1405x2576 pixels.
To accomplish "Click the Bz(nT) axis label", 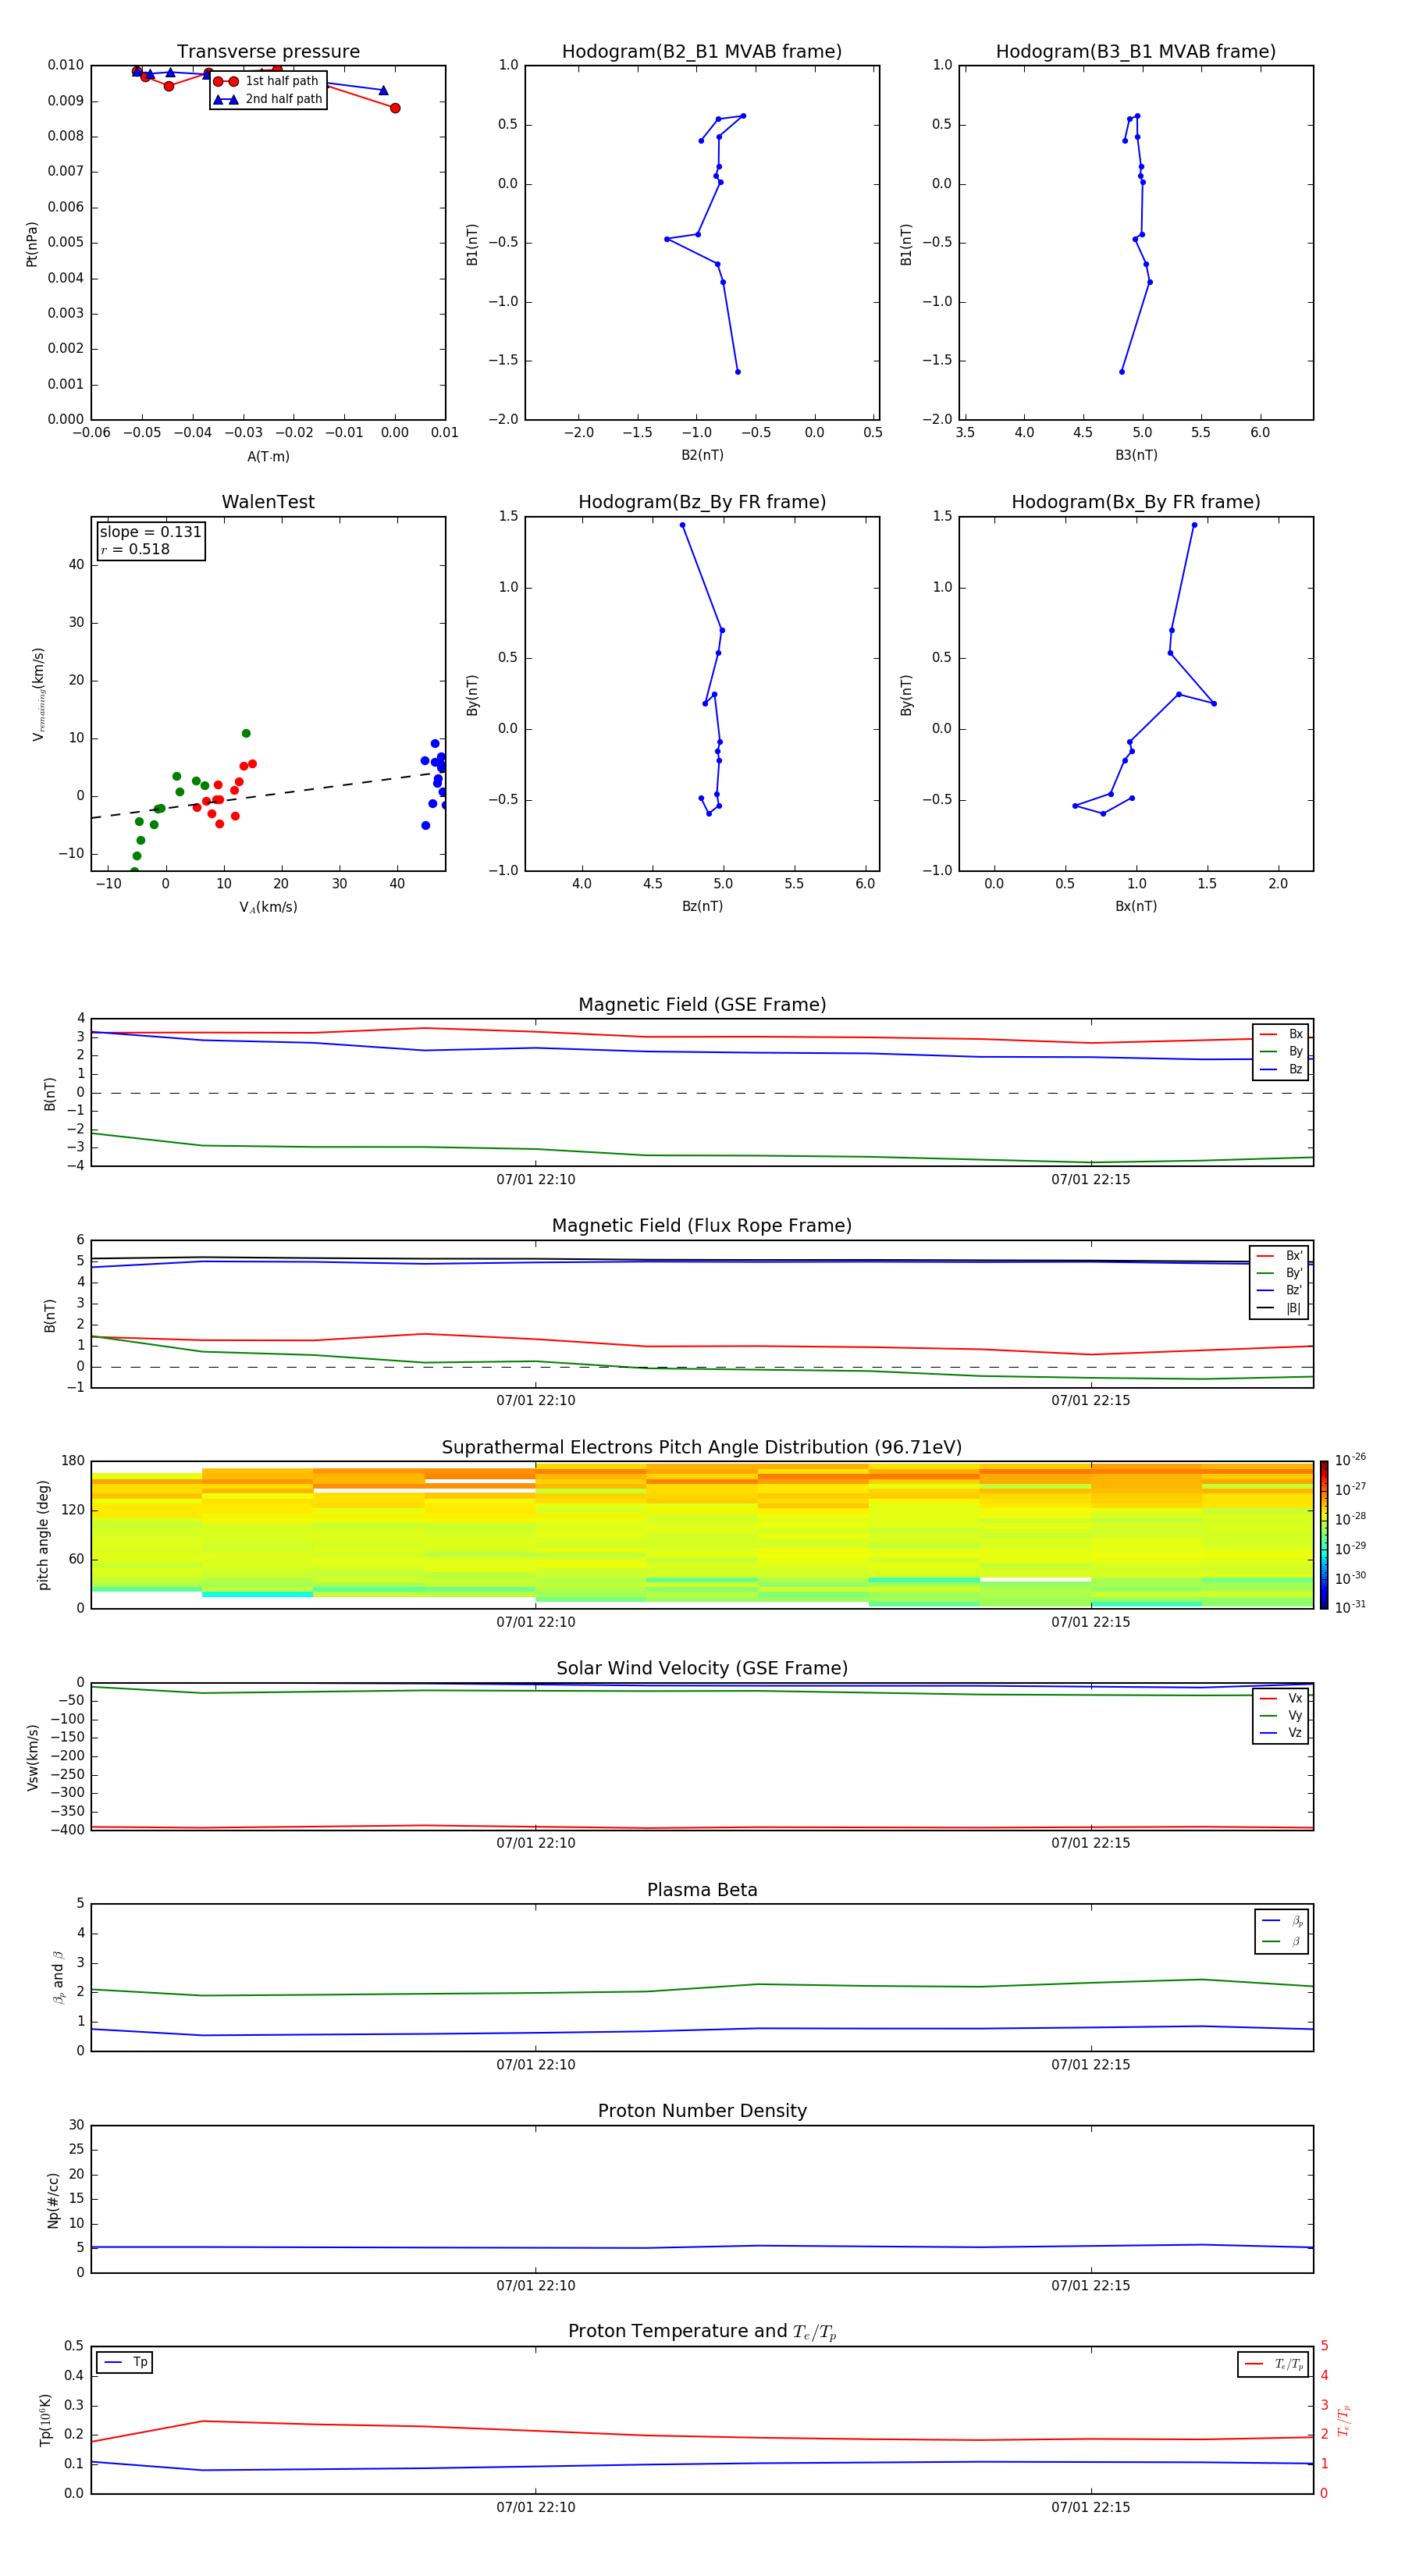I will 702,906.
